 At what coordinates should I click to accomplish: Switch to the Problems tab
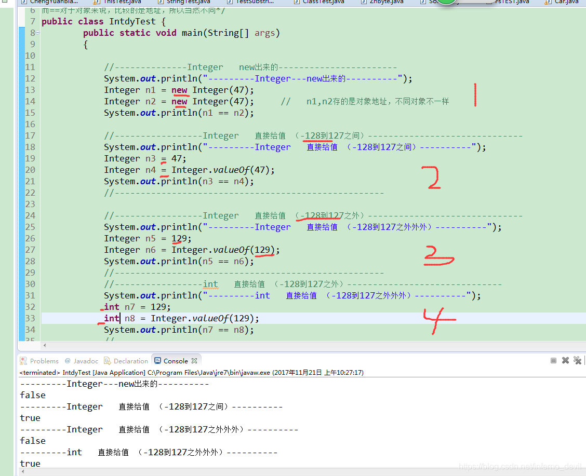pos(39,361)
